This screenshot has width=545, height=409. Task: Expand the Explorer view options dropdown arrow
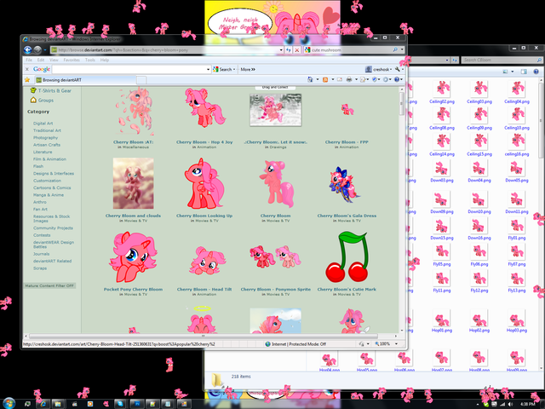click(x=513, y=72)
